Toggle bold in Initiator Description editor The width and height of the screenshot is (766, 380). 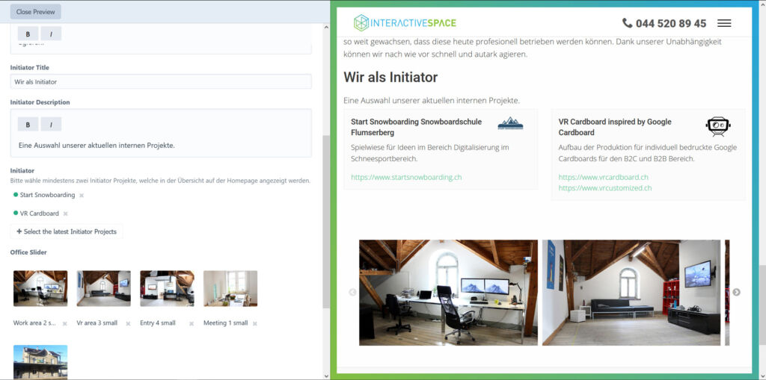(28, 125)
